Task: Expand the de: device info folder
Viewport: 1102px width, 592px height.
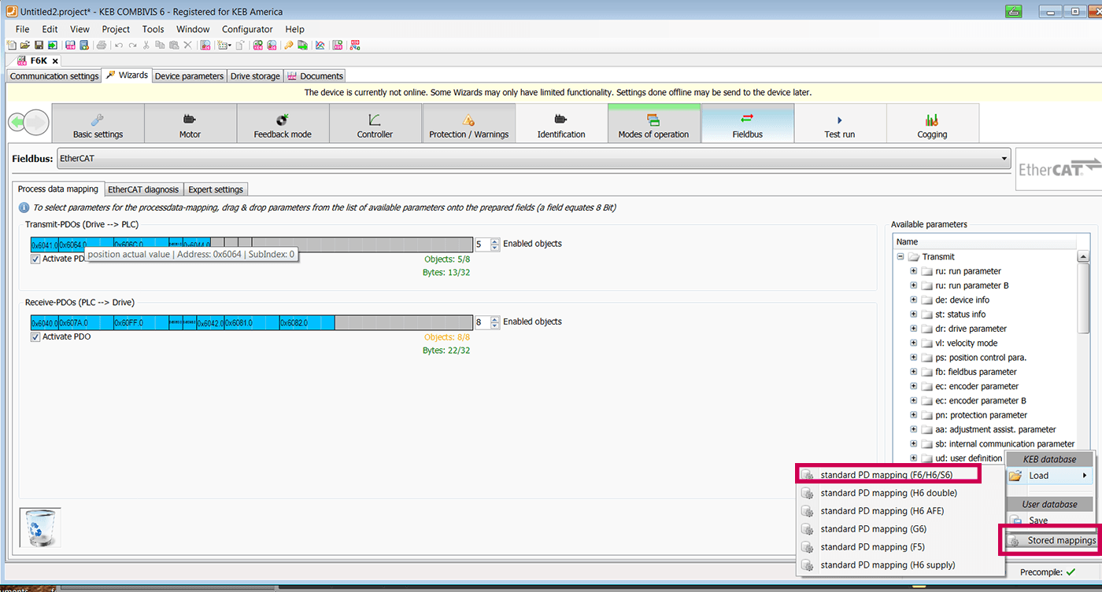Action: click(914, 300)
